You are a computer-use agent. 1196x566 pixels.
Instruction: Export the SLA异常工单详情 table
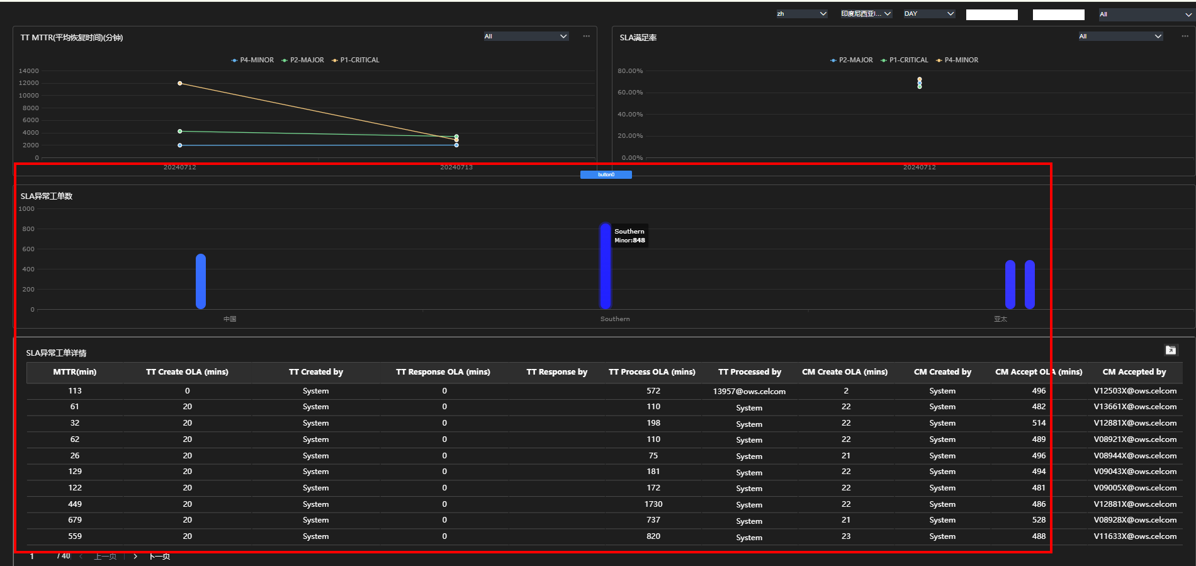1171,350
